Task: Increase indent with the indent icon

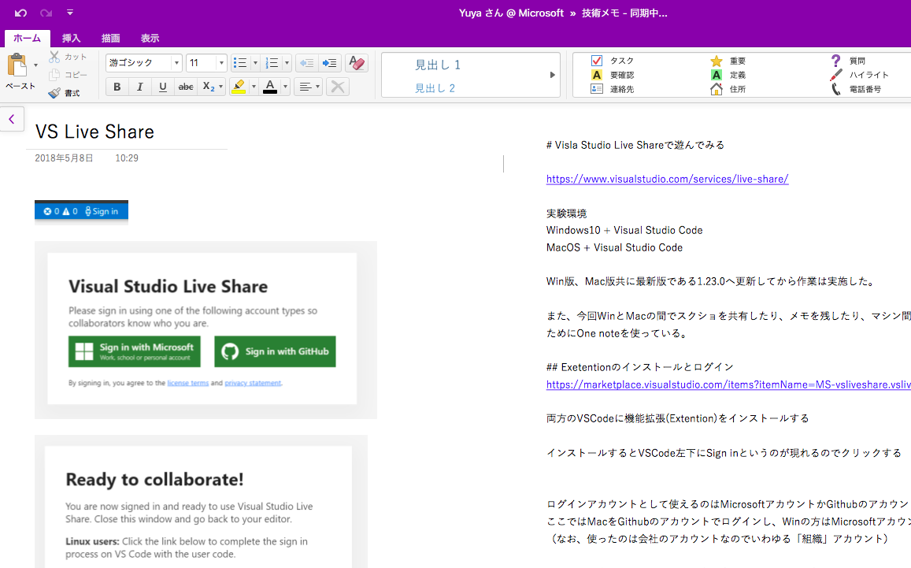Action: coord(330,63)
